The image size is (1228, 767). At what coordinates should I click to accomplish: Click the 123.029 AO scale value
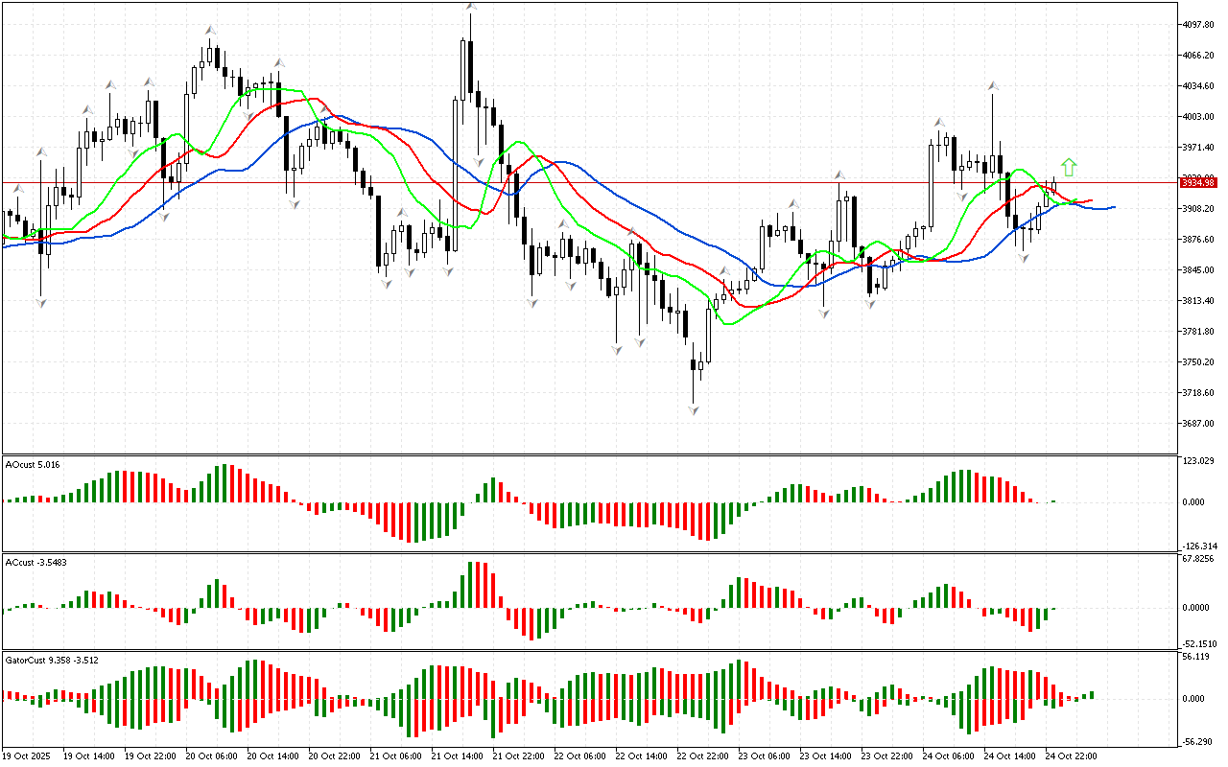pyautogui.click(x=1199, y=462)
